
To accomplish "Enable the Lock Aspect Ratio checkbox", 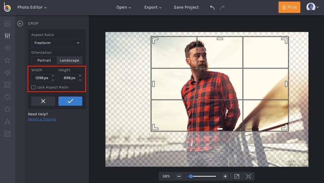I will point(33,87).
